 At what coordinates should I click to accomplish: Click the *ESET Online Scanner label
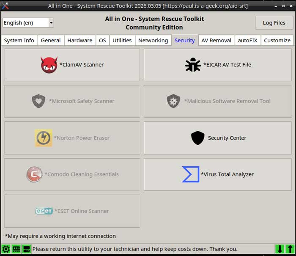click(82, 211)
